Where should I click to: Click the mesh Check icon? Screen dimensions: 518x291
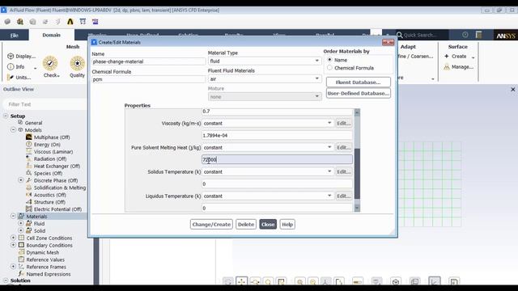[x=50, y=63]
